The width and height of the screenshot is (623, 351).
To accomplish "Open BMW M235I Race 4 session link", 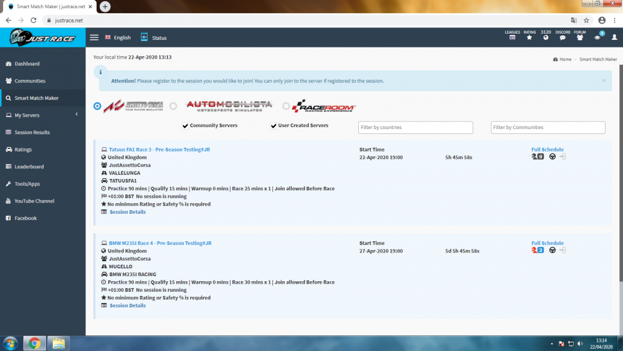I will point(160,243).
